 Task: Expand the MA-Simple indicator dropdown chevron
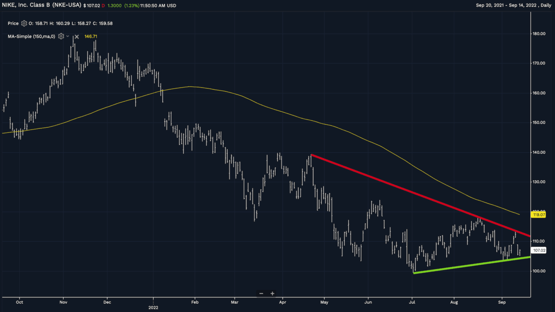(x=68, y=36)
